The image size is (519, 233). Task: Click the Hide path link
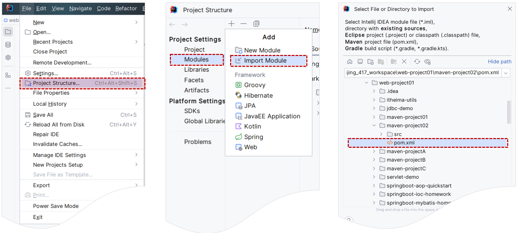point(500,62)
